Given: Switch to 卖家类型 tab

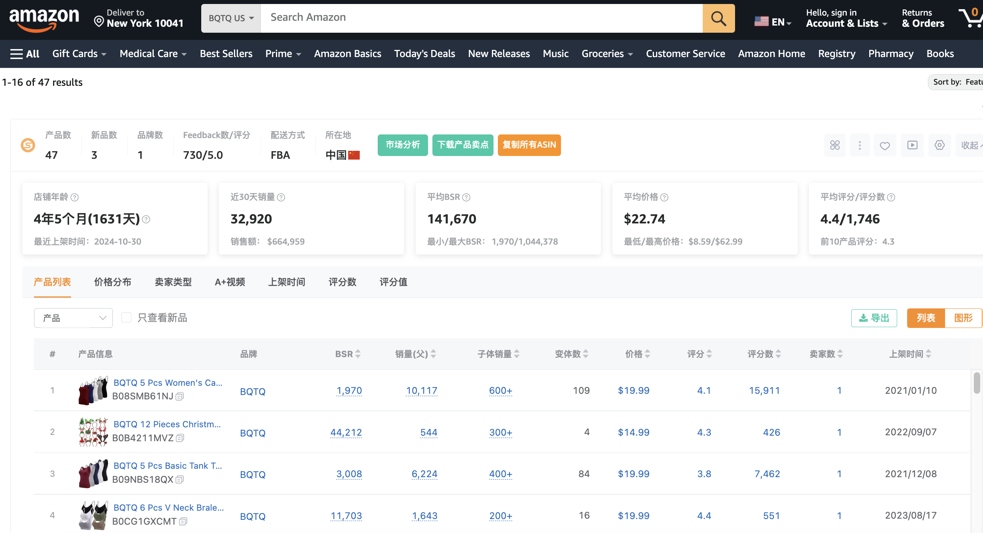Looking at the screenshot, I should click(x=173, y=282).
